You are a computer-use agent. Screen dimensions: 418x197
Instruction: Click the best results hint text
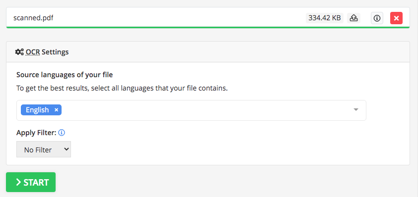click(x=122, y=88)
